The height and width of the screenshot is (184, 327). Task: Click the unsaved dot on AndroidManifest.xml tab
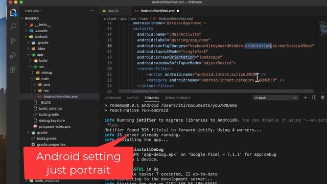coord(178,11)
